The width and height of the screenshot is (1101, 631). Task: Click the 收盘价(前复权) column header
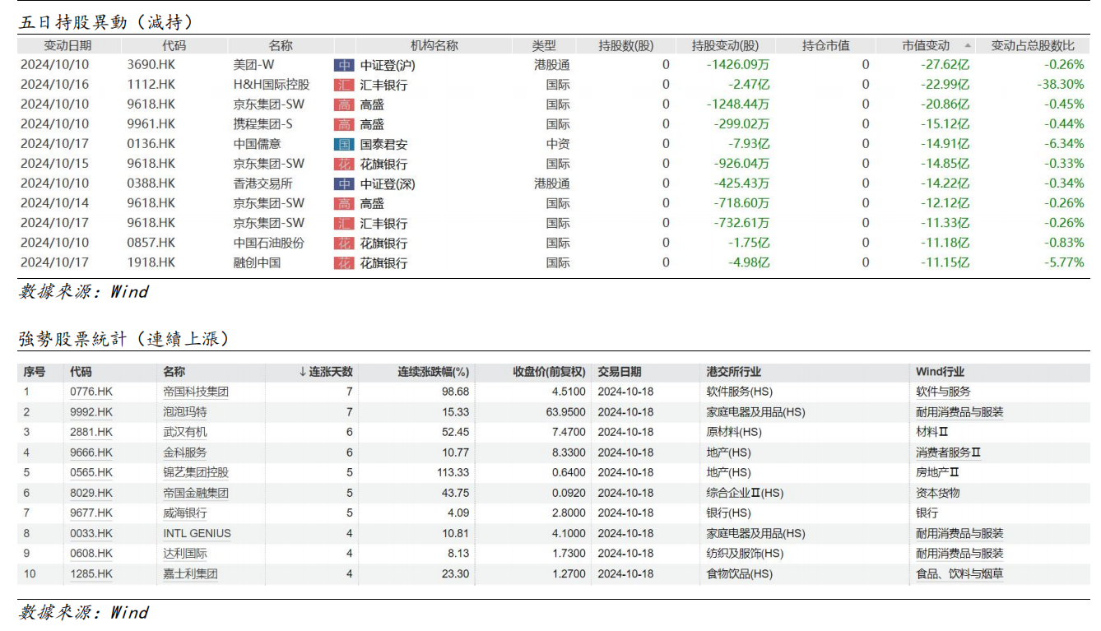(x=550, y=372)
